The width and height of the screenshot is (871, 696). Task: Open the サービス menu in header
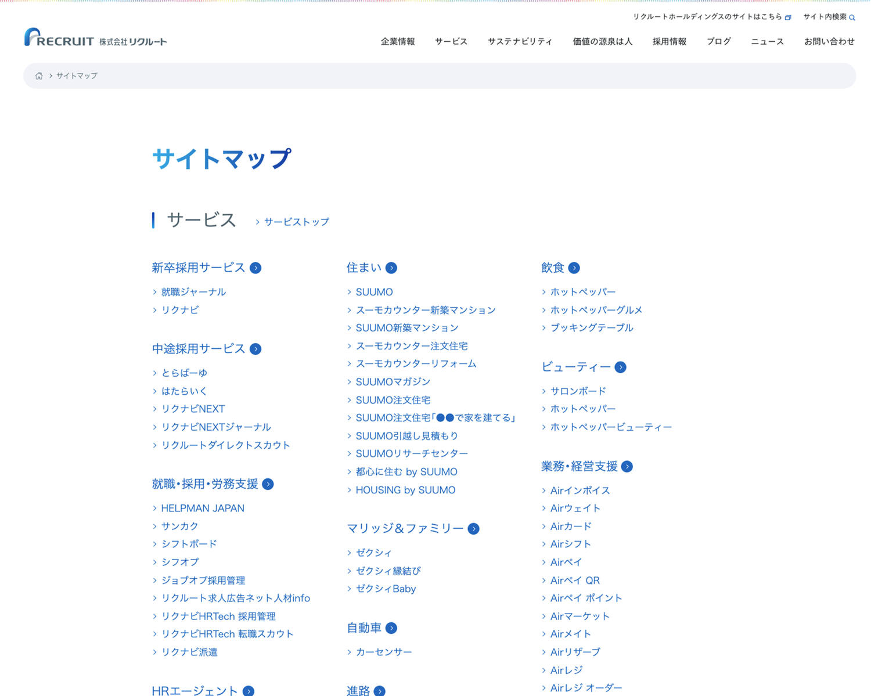(x=451, y=41)
